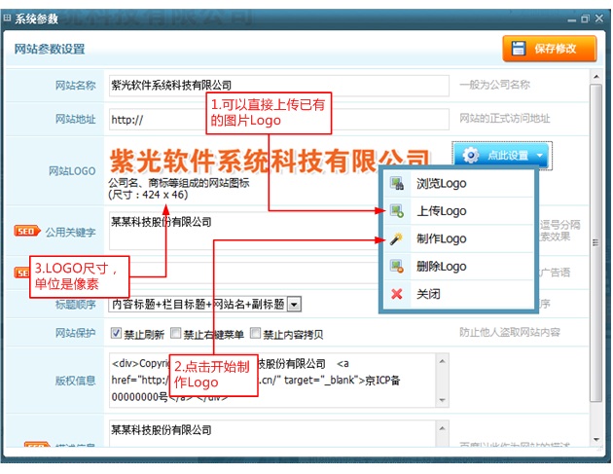Uncheck the 禁止刷新 checkbox
Screen dimensions: 613x474
[x=116, y=333]
